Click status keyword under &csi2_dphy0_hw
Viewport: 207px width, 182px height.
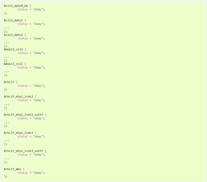23,10
